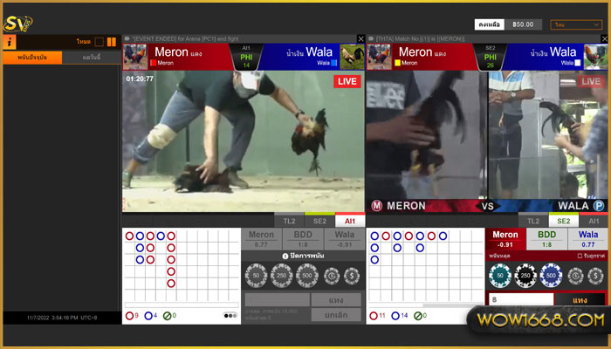This screenshot has height=349, width=611.
Task: Pick the 500 chip in left panel
Action: pos(307,276)
